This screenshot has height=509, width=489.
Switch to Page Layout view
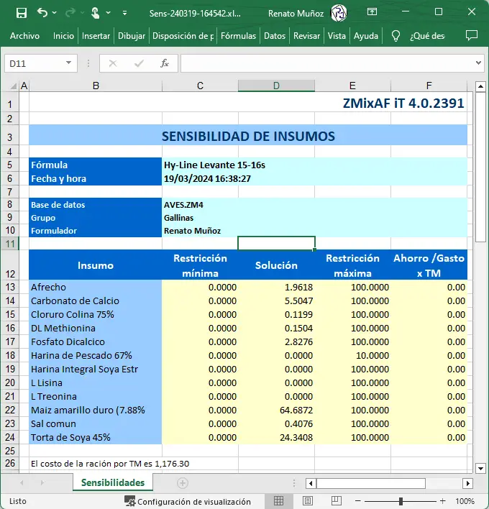point(308,501)
